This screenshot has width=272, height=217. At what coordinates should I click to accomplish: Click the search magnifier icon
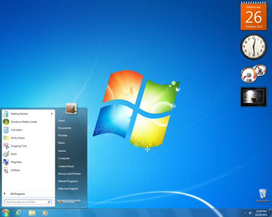(49, 202)
